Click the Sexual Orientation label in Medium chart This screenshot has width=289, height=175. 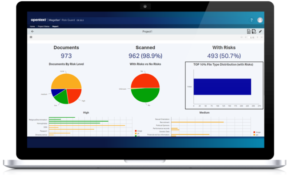(162, 119)
